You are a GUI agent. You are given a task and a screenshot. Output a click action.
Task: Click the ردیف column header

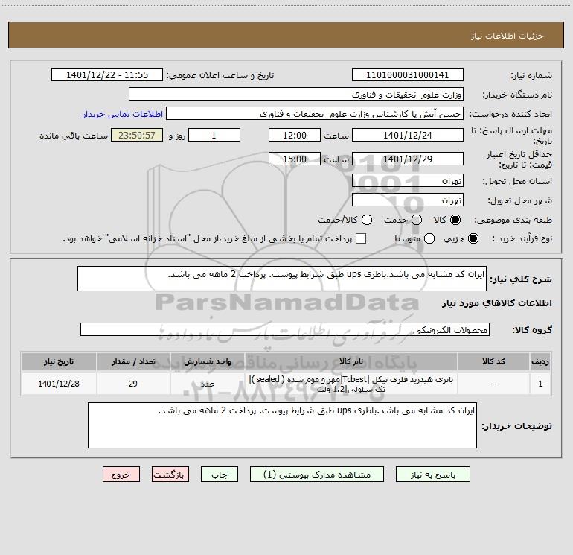point(540,361)
